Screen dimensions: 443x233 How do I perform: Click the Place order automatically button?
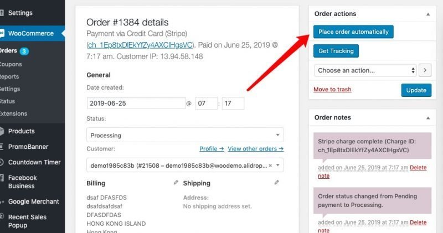coord(353,32)
